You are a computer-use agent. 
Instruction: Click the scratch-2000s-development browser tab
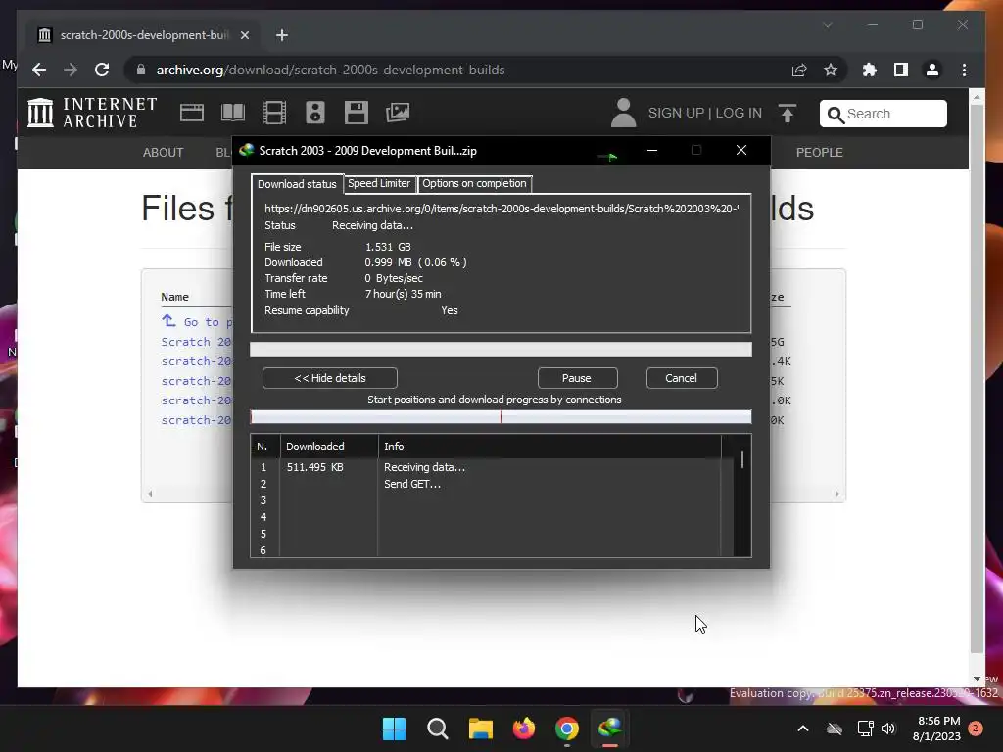pyautogui.click(x=142, y=35)
